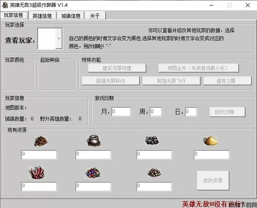Focus the ore amount input field

pos(154,155)
